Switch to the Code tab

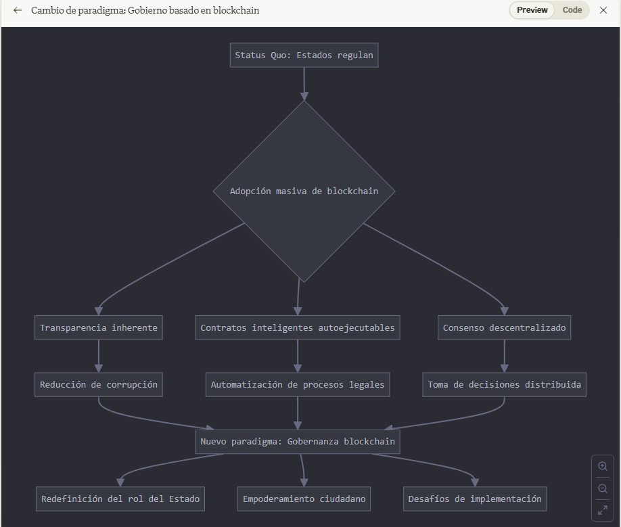[572, 10]
